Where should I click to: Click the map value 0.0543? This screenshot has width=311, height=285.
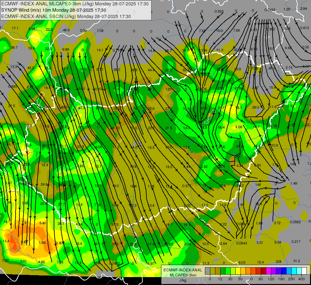click(x=241, y=243)
